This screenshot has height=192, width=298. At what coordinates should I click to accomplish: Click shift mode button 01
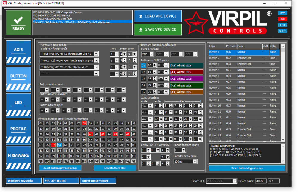(x=143, y=65)
